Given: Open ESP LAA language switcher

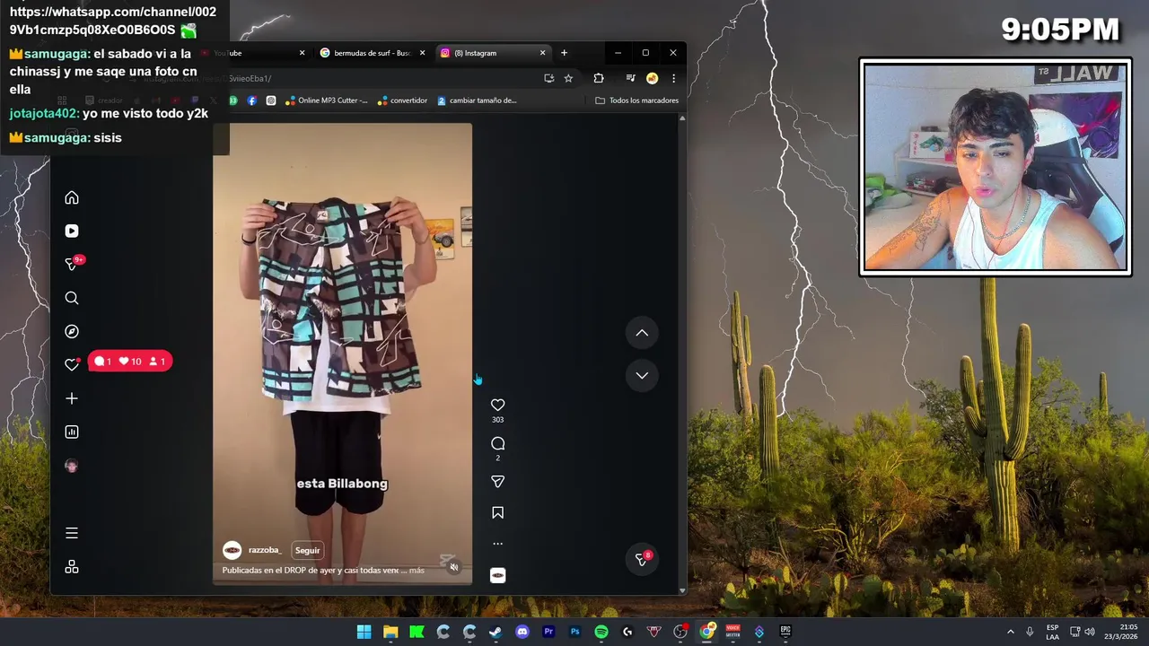Looking at the screenshot, I should (x=1052, y=632).
